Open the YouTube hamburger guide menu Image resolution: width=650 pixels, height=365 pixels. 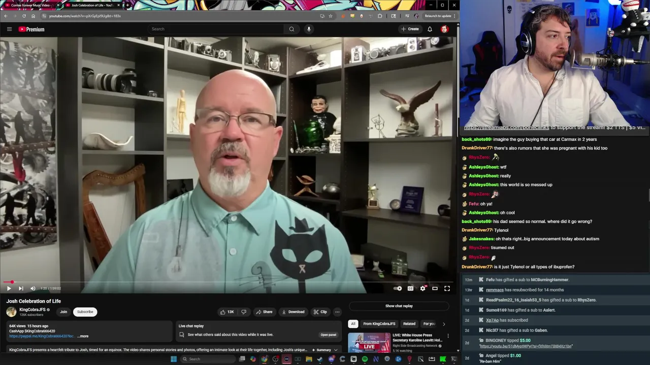pyautogui.click(x=9, y=29)
